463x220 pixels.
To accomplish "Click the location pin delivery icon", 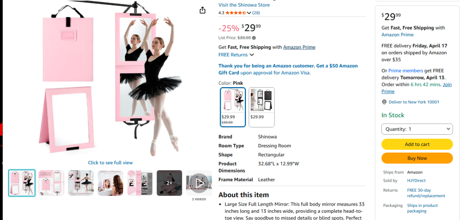I will [x=384, y=102].
